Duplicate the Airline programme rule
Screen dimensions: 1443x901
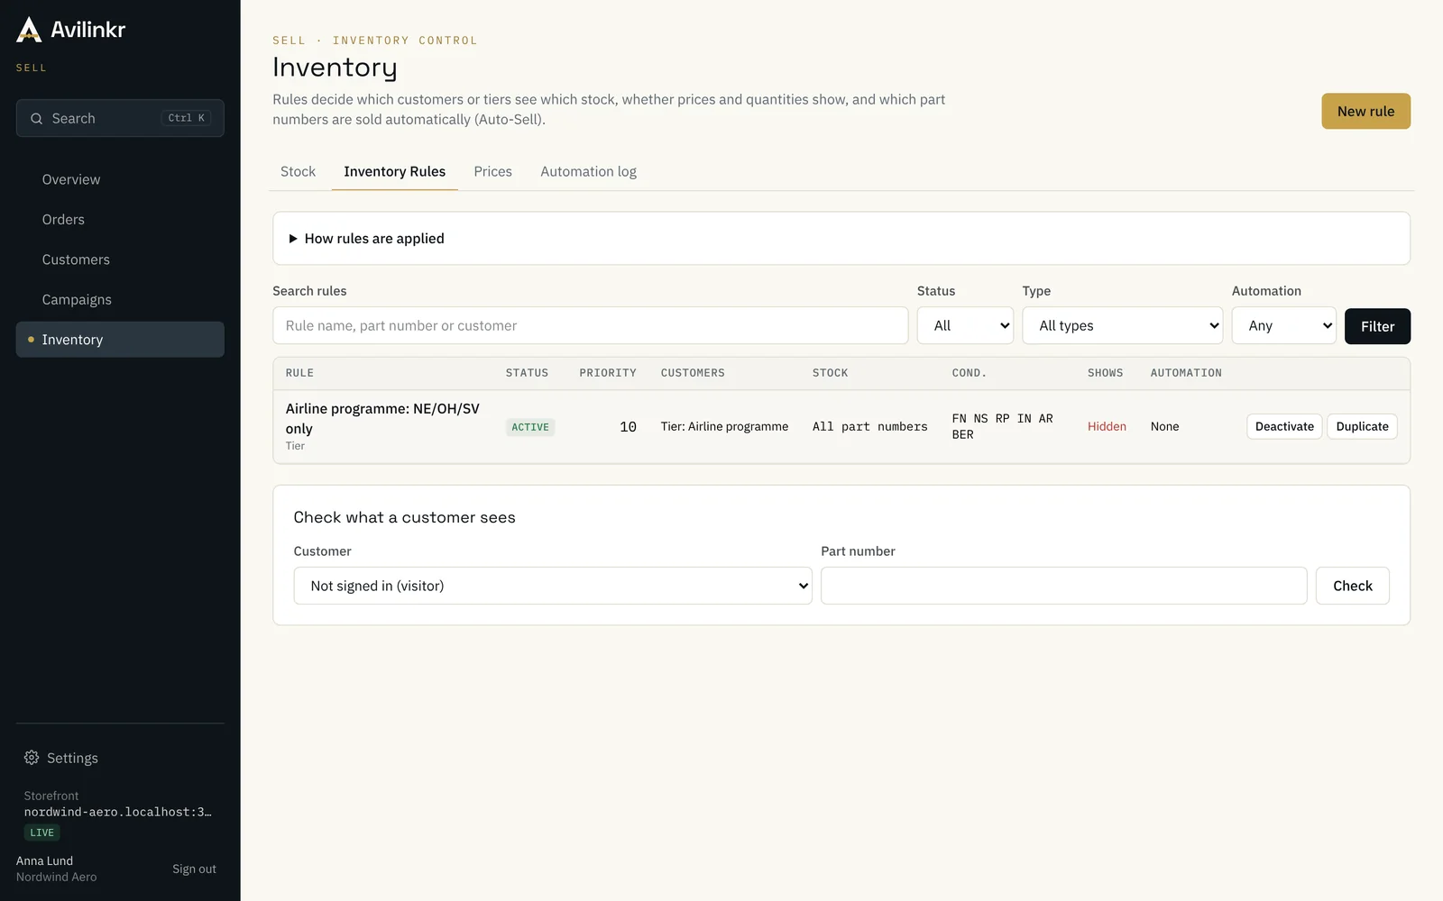click(x=1362, y=426)
